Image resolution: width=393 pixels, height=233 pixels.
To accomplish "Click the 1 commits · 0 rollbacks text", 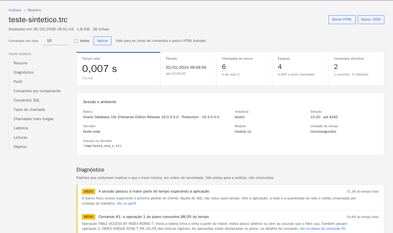I will pyautogui.click(x=351, y=74).
